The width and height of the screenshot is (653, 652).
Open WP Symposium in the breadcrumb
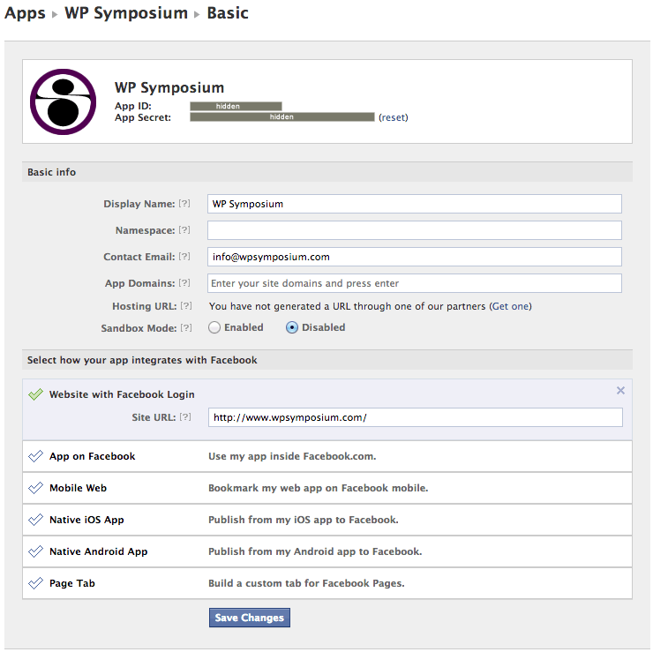[126, 13]
